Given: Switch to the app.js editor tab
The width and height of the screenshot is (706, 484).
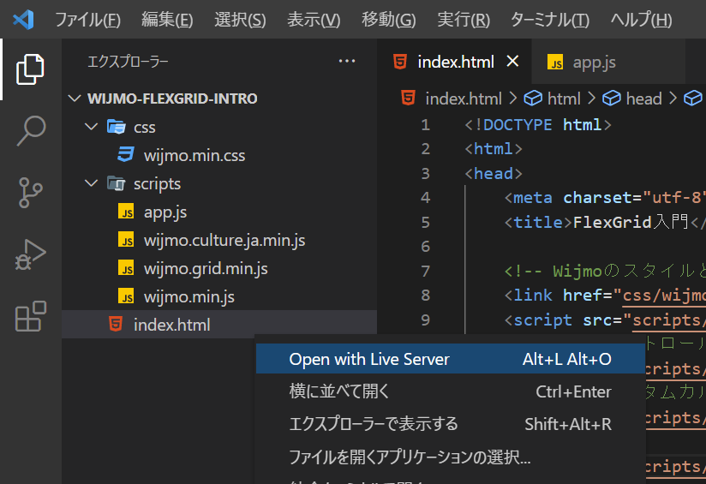Looking at the screenshot, I should coord(608,61).
